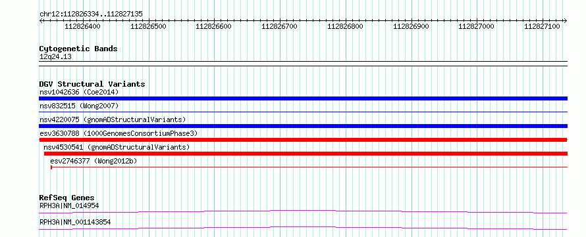The image size is (586, 237).
Task: Open transcript RPH3A|NM_014954 label
Action: tap(69, 205)
